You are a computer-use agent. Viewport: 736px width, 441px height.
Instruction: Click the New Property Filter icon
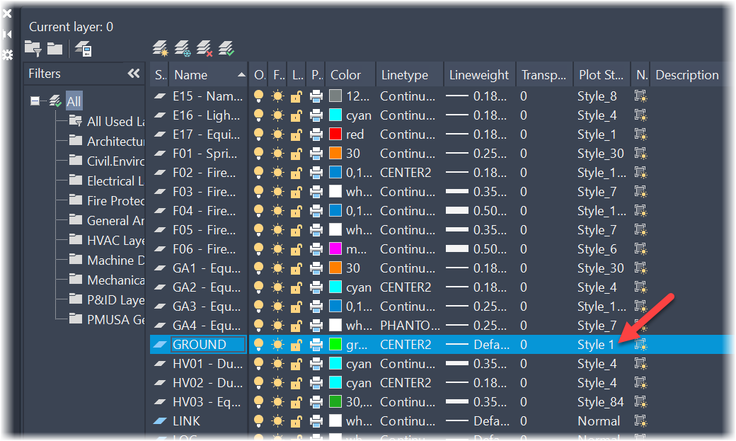click(x=33, y=48)
